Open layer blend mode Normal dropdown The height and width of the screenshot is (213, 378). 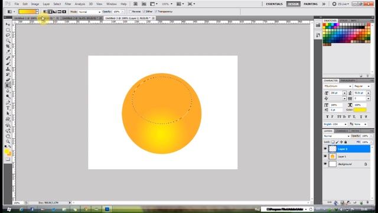click(x=337, y=136)
